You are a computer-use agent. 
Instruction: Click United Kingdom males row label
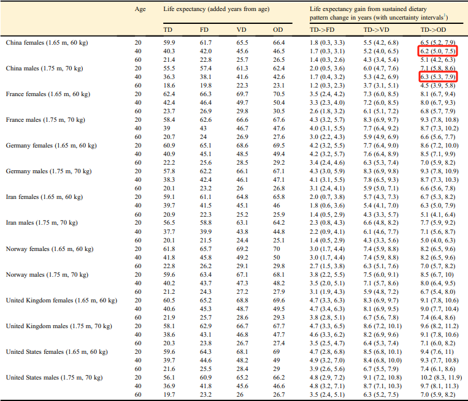pyautogui.click(x=59, y=326)
